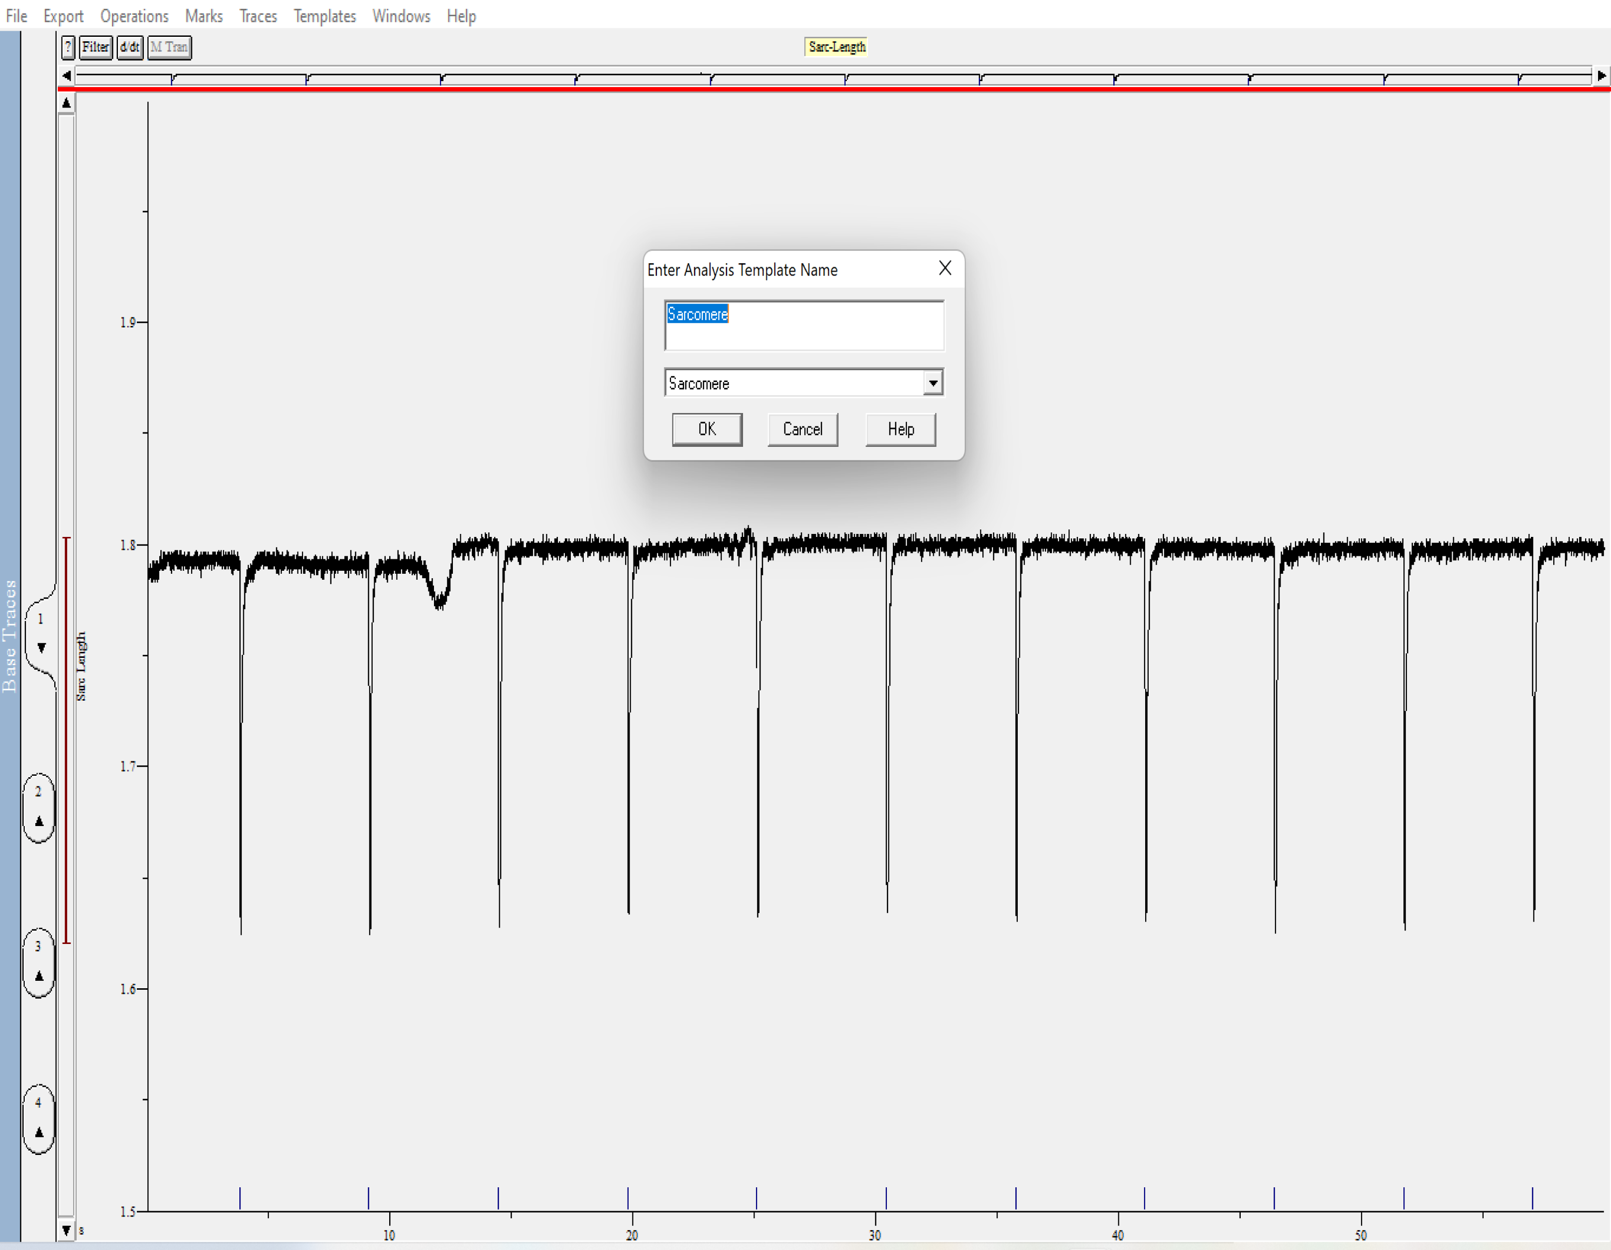Open the Sarcomere template dropdown
The width and height of the screenshot is (1611, 1250).
[933, 383]
